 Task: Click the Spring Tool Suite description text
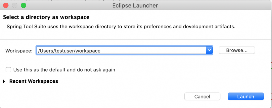[x=121, y=27]
